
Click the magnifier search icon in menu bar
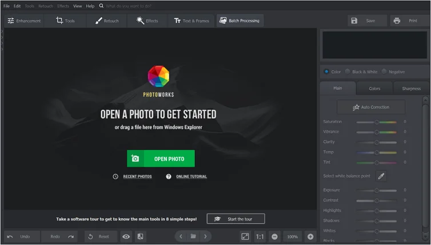tap(101, 6)
